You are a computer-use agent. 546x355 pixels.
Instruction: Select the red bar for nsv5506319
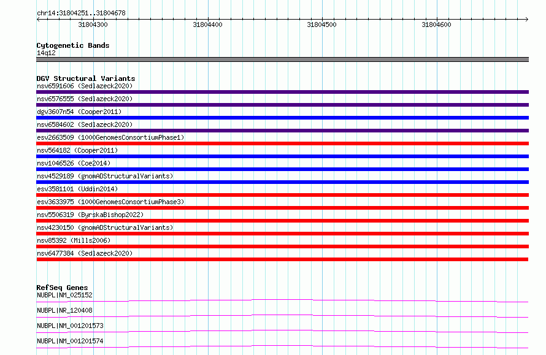(x=282, y=221)
